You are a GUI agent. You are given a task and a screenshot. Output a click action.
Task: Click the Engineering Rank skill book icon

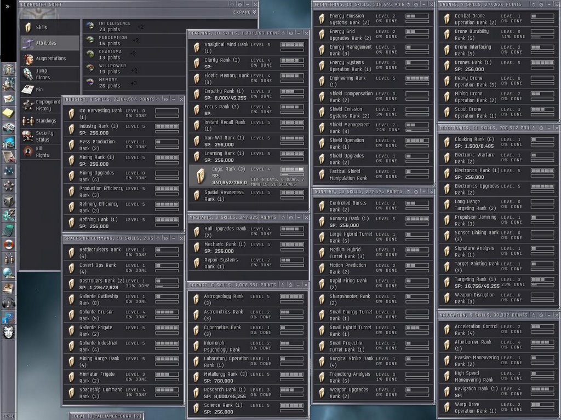coord(322,81)
